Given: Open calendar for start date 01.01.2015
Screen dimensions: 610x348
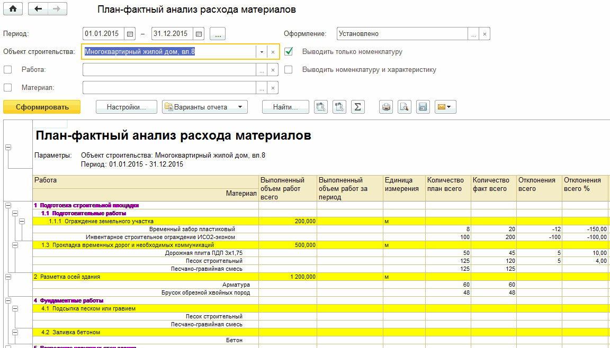Looking at the screenshot, I should coord(130,34).
